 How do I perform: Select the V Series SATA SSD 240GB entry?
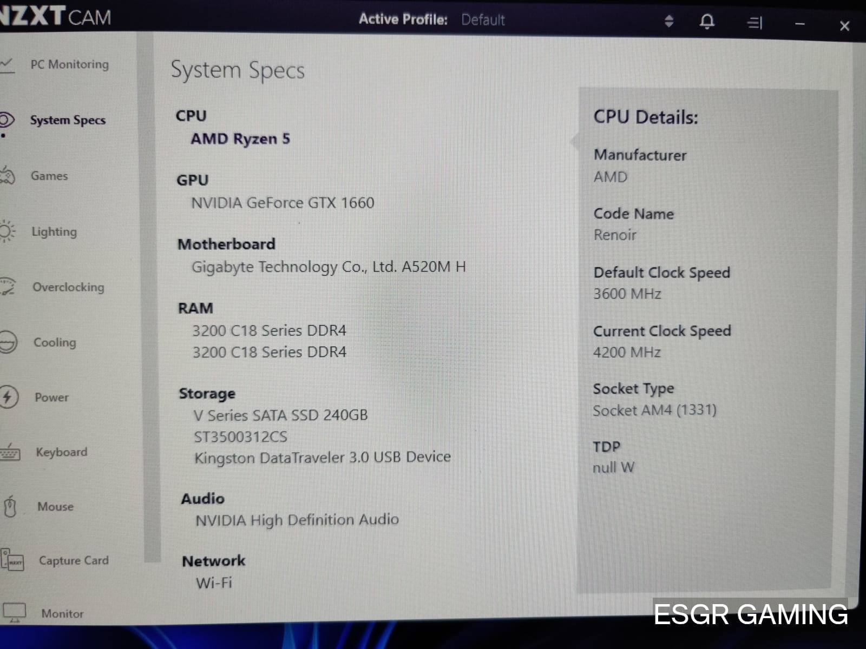click(x=280, y=415)
